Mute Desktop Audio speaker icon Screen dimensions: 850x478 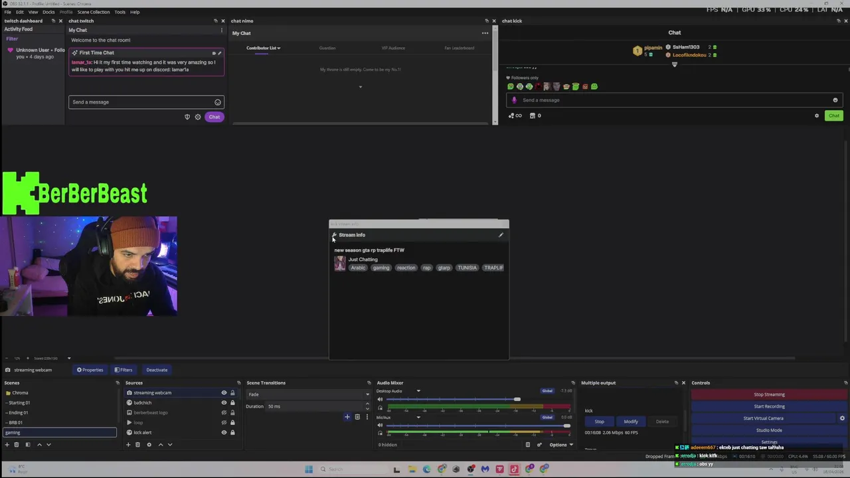[380, 400]
